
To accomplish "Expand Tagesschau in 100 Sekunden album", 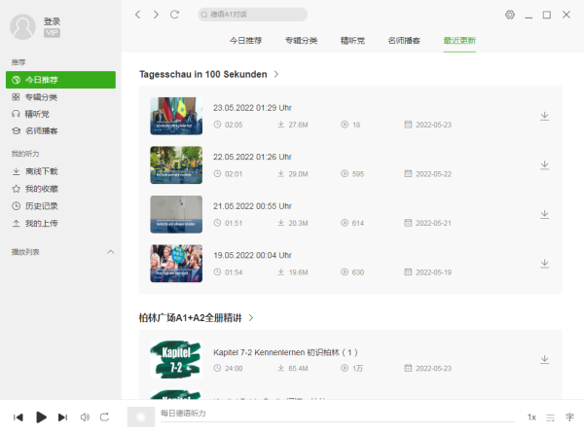I will pyautogui.click(x=276, y=74).
